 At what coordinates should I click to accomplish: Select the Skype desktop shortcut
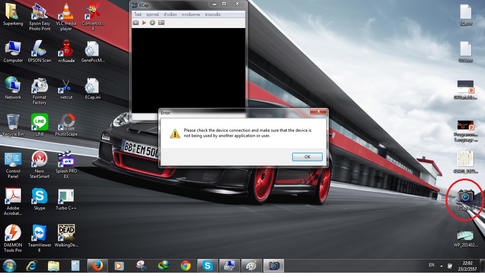coord(39,199)
